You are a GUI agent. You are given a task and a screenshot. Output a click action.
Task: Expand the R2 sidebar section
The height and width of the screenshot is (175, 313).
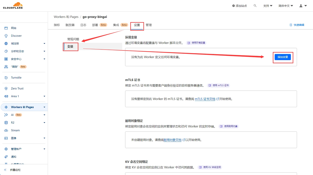click(x=44, y=123)
